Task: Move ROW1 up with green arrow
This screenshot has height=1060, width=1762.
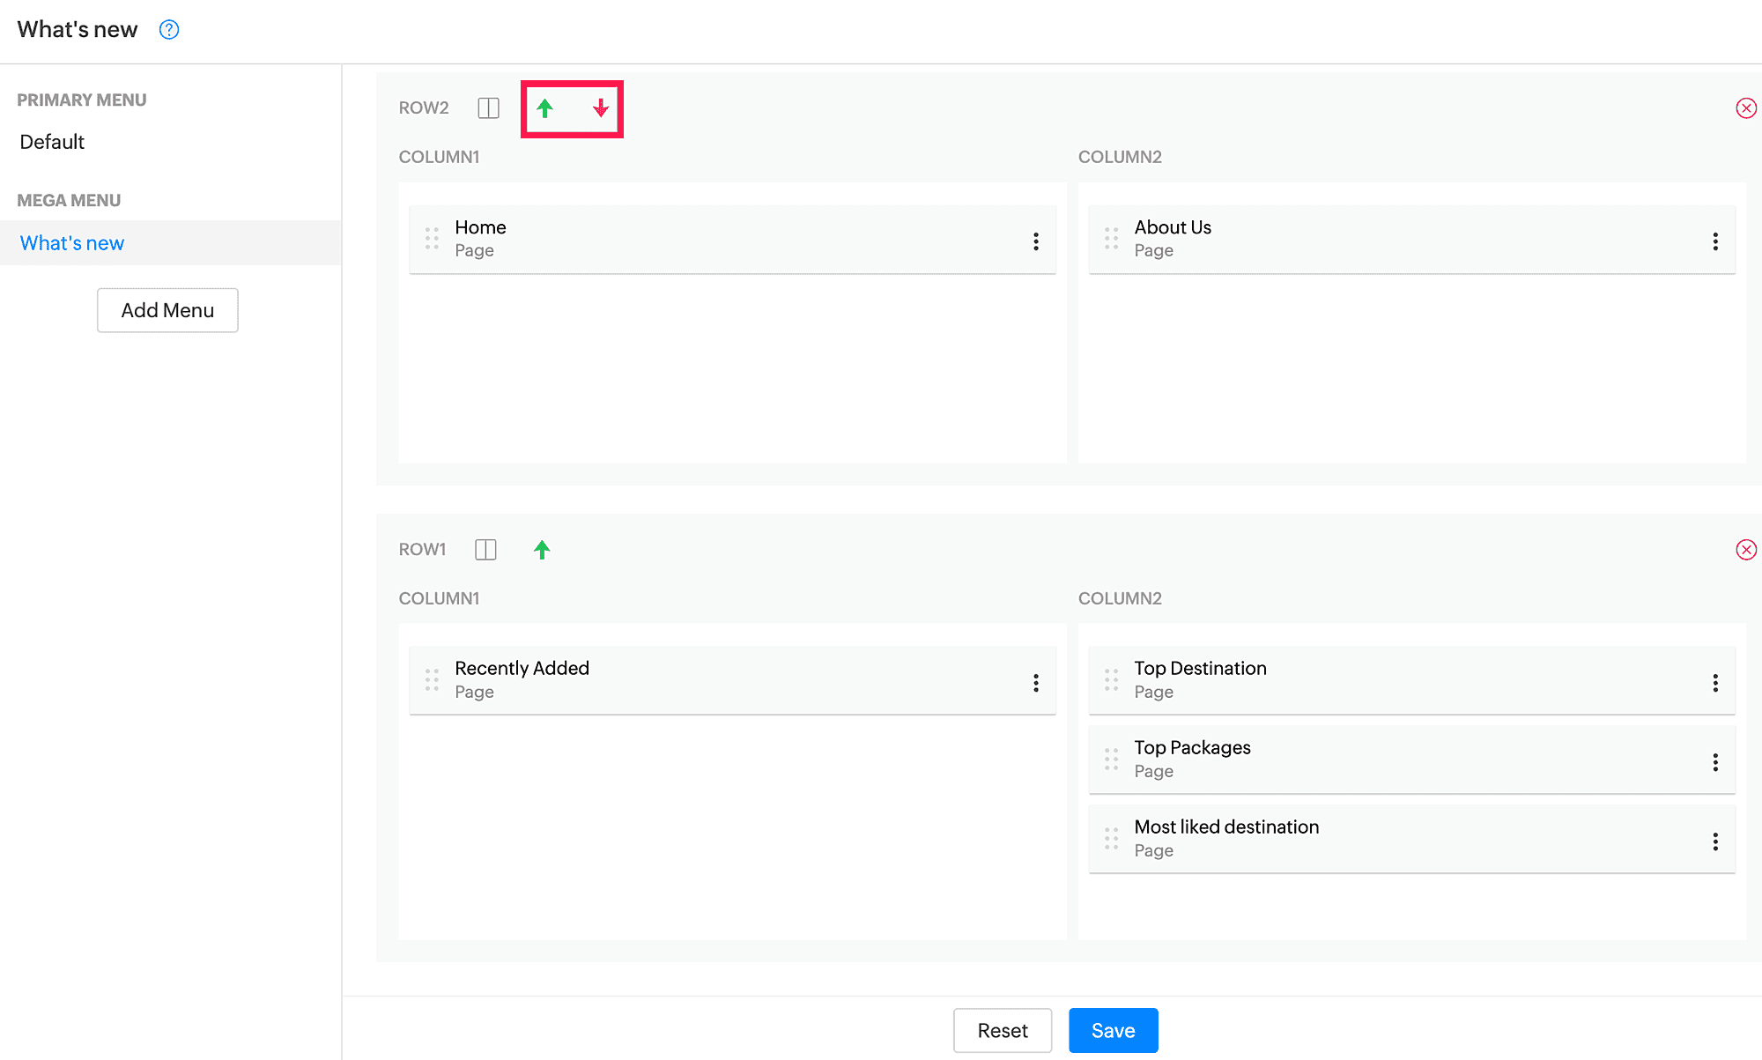Action: [x=542, y=550]
